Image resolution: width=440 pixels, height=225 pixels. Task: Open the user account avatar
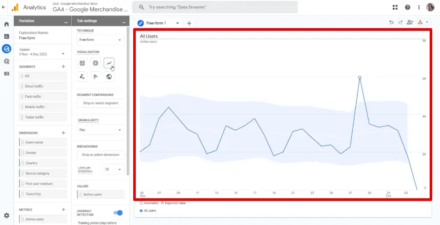(x=430, y=7)
